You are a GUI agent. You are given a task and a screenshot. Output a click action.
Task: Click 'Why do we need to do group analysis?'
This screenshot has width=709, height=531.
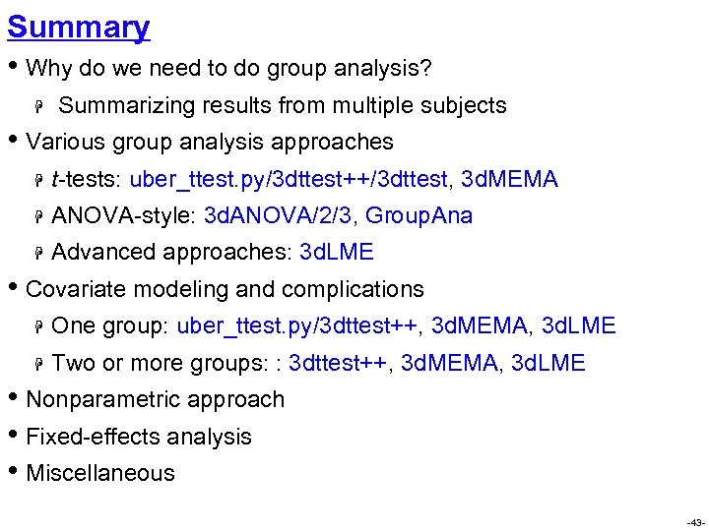(229, 69)
